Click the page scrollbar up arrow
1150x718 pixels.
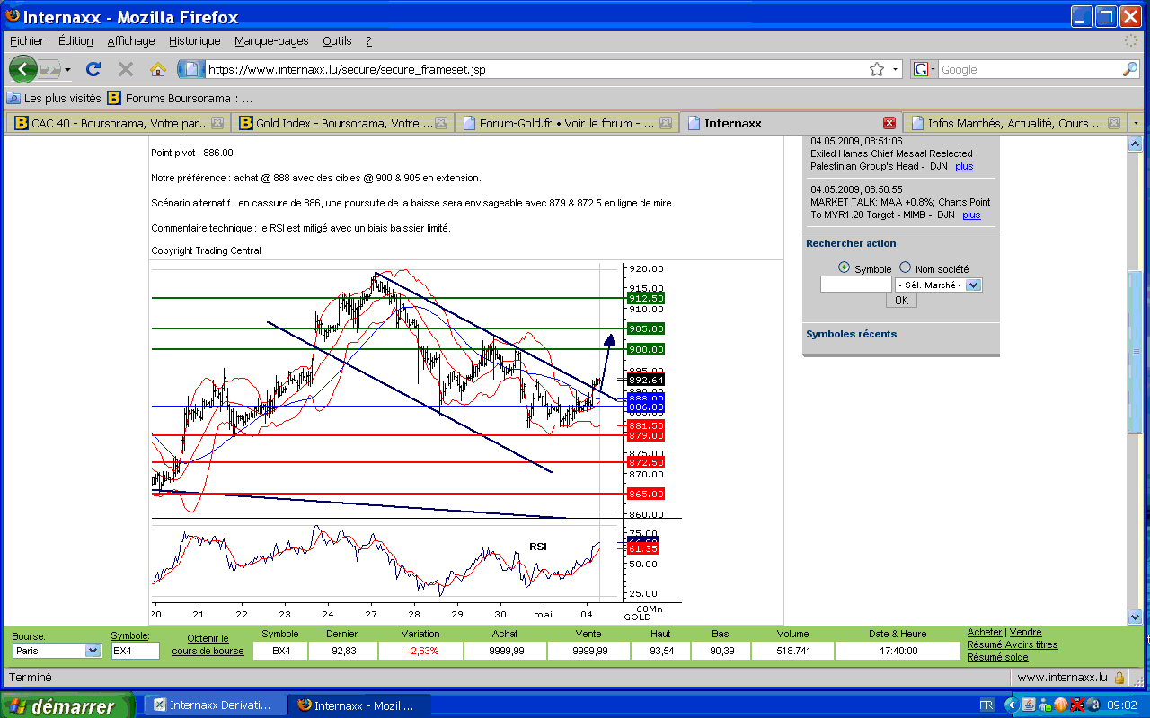coord(1135,144)
